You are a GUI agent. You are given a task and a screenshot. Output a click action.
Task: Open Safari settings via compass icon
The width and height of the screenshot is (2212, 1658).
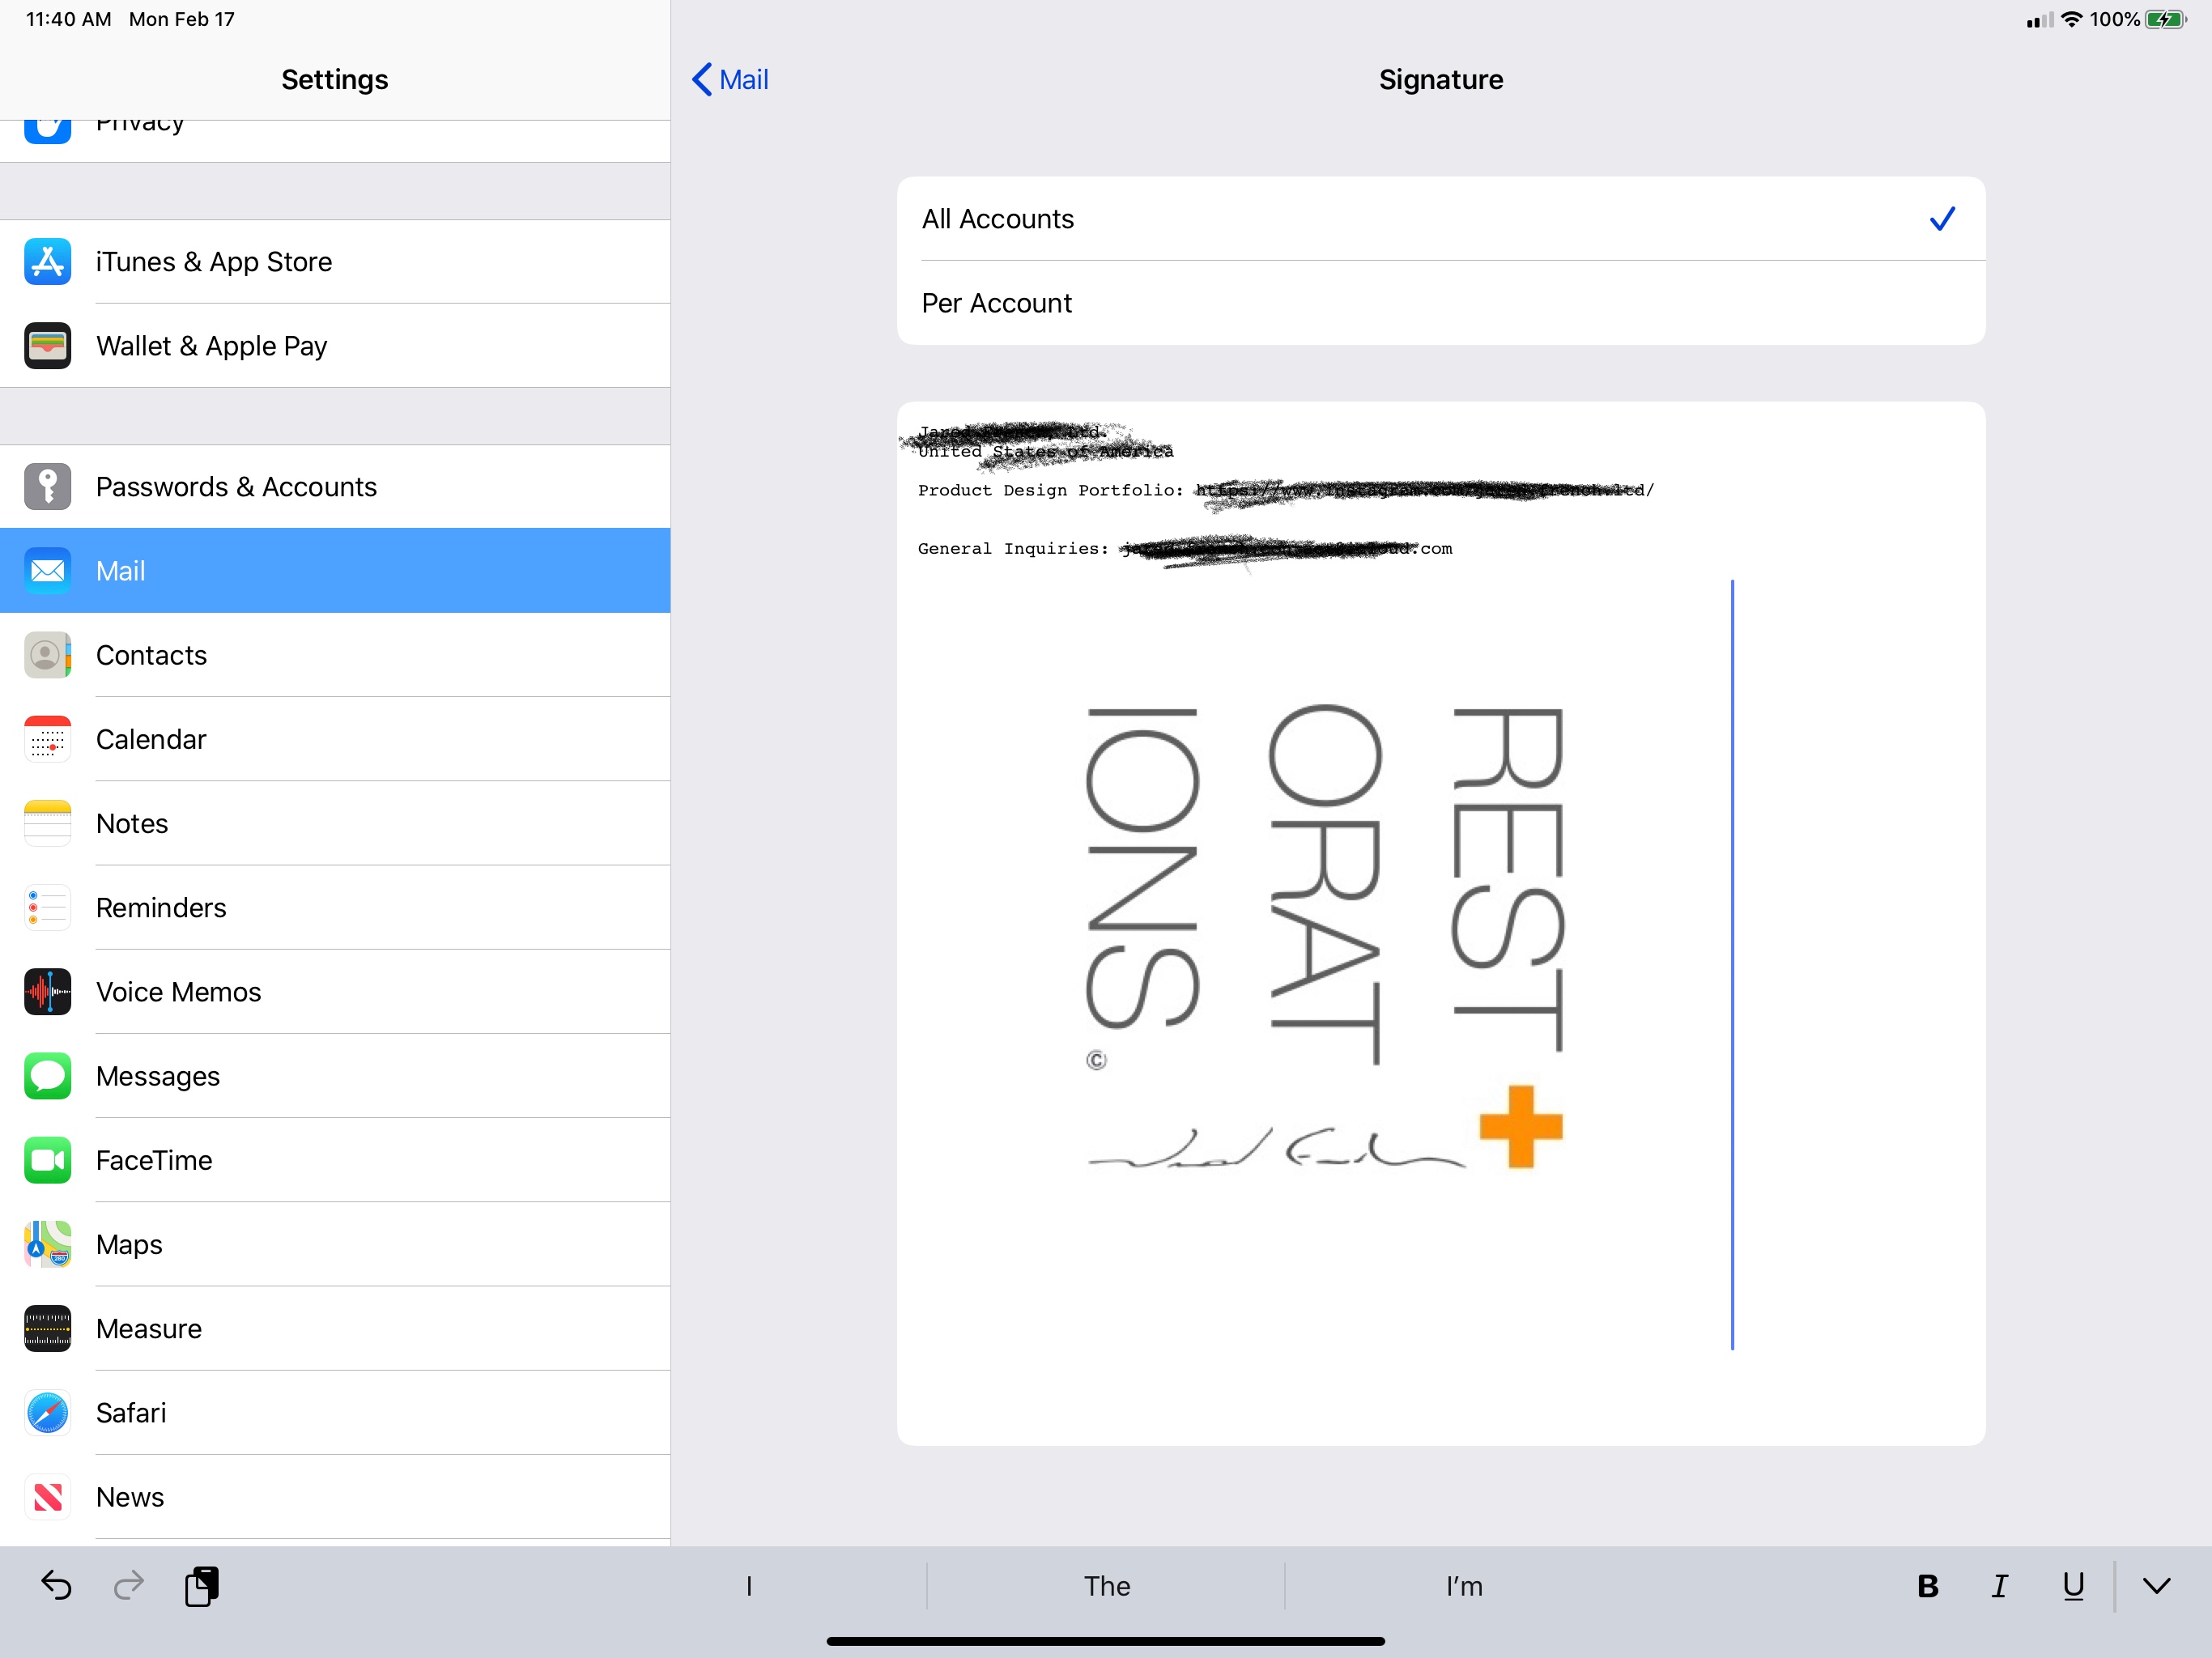click(x=47, y=1413)
